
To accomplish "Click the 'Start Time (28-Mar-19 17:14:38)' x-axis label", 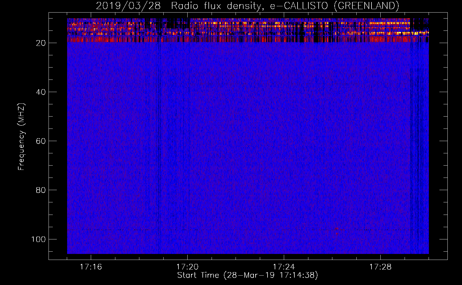I will [x=248, y=275].
